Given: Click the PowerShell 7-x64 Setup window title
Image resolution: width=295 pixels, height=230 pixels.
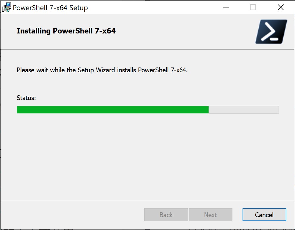Looking at the screenshot, I should coord(50,8).
